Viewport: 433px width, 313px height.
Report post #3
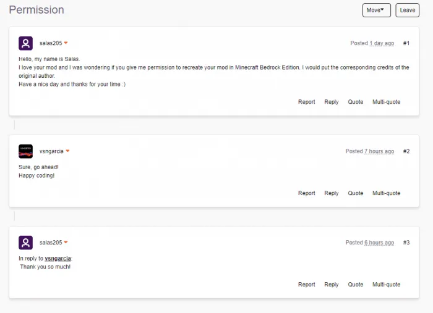point(307,285)
